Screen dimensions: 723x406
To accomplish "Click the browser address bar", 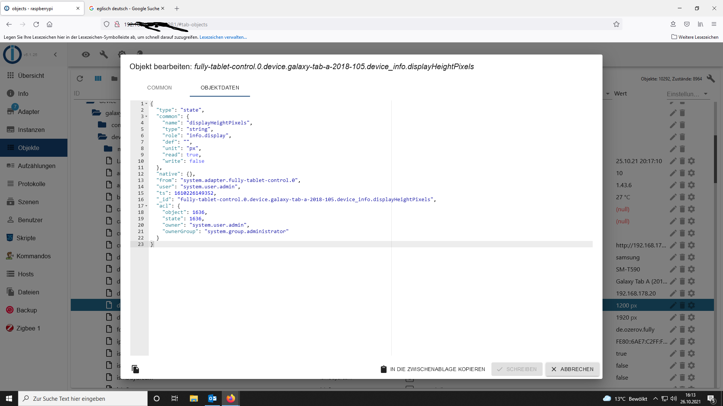I will pyautogui.click(x=361, y=24).
